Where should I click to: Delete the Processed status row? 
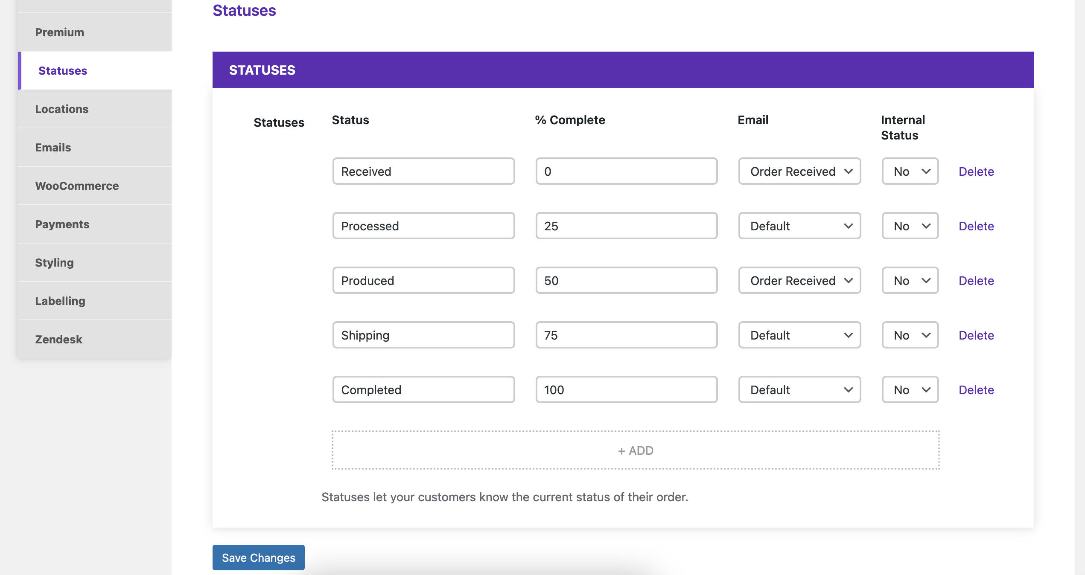976,226
